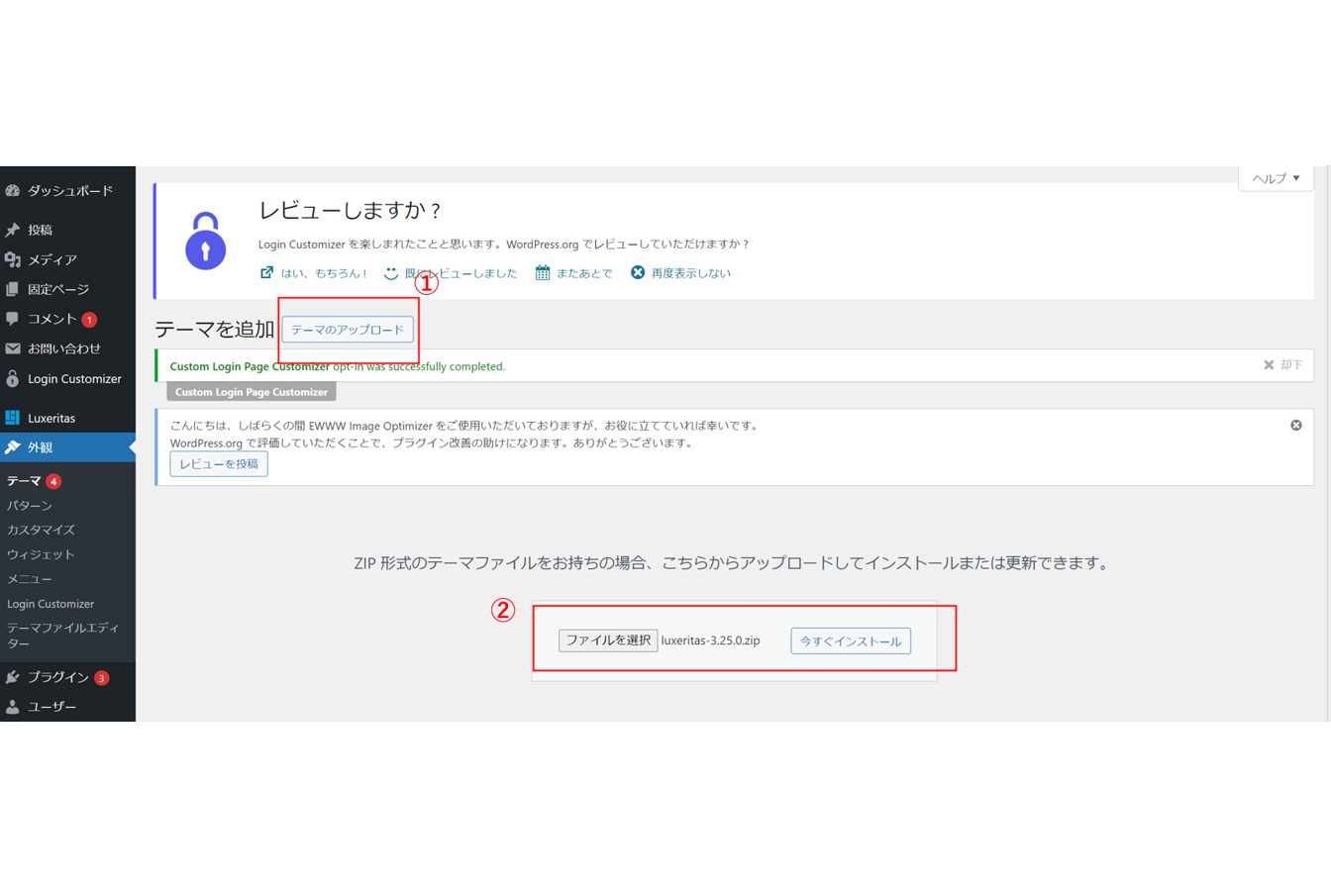Click the Luxeritas grid icon in sidebar
The height and width of the screenshot is (887, 1331).
click(x=13, y=418)
